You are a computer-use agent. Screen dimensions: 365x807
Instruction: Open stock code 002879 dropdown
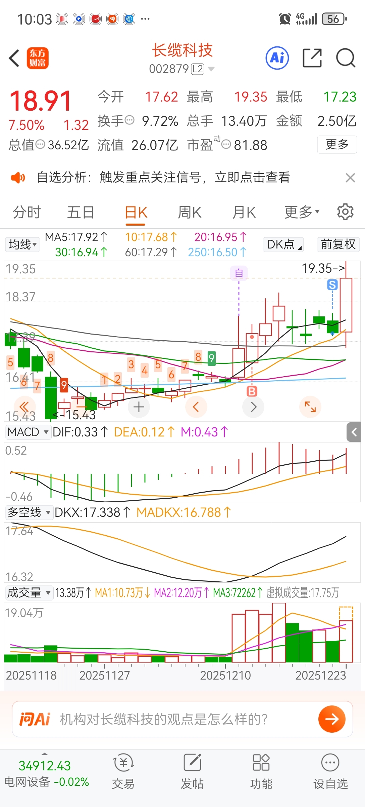click(181, 69)
